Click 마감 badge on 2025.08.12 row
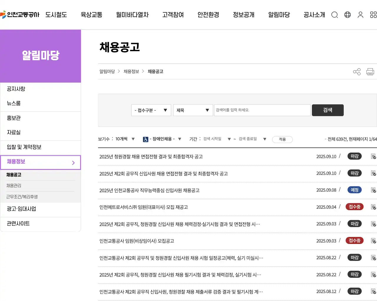Image resolution: width=377 pixels, height=301 pixels. click(355, 292)
